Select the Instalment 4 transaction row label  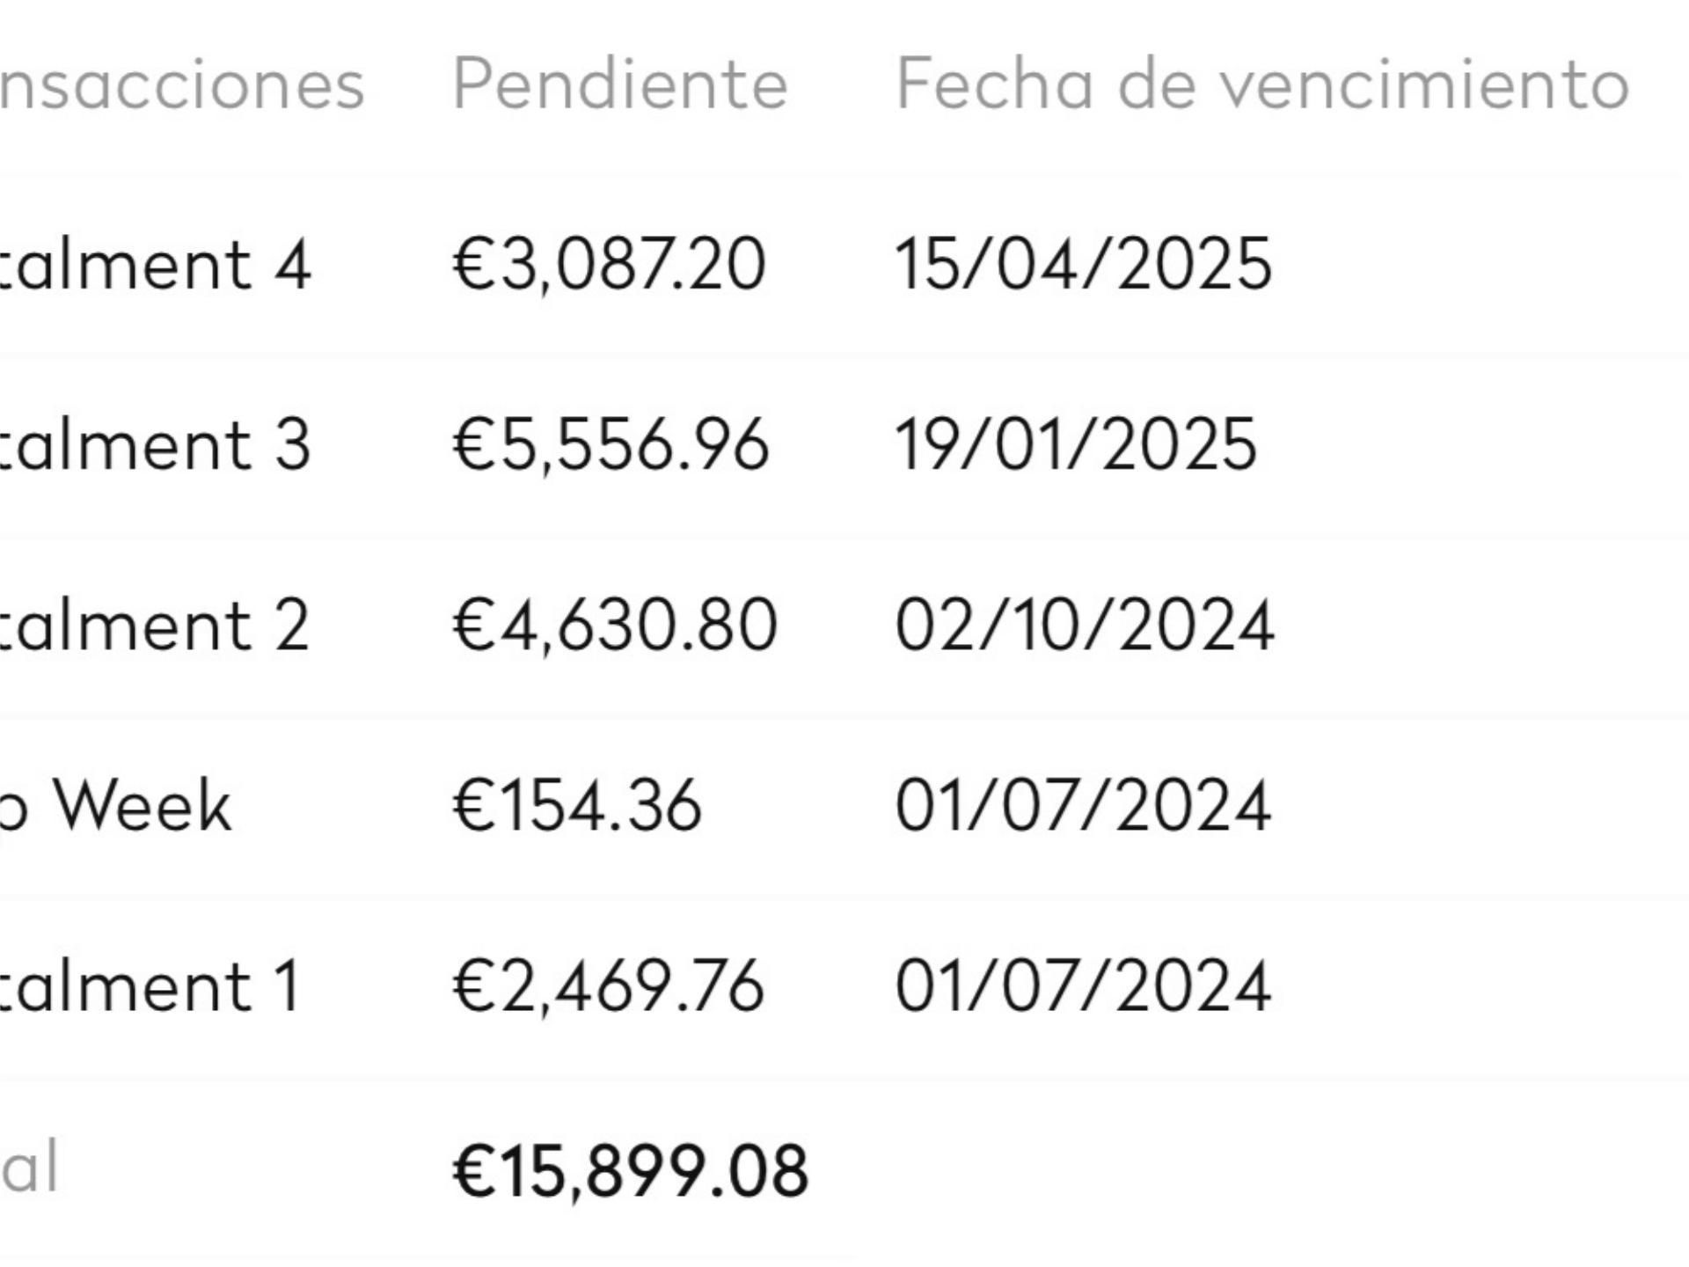[155, 265]
